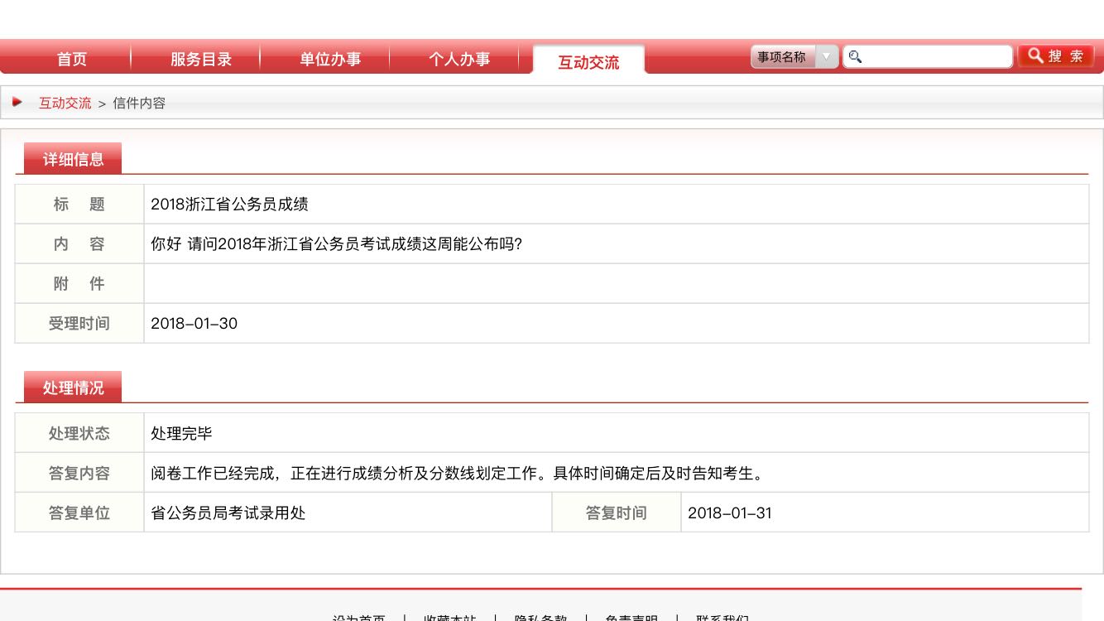The image size is (1104, 621).
Task: Click the reply unit 省公务员局考试录用处
Action: tap(228, 513)
